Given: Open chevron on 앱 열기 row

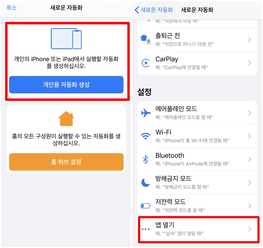Looking at the screenshot, I should click(x=250, y=229).
